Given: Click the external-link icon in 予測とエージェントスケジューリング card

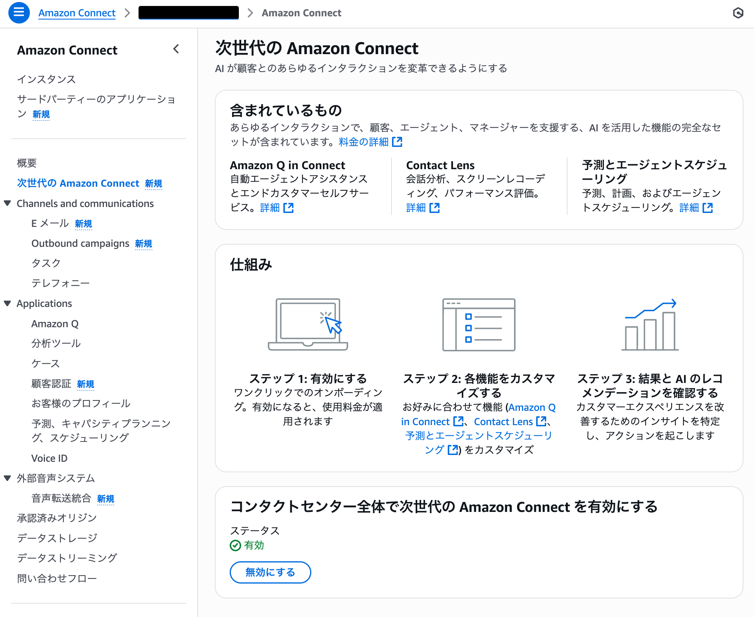Looking at the screenshot, I should (x=708, y=208).
